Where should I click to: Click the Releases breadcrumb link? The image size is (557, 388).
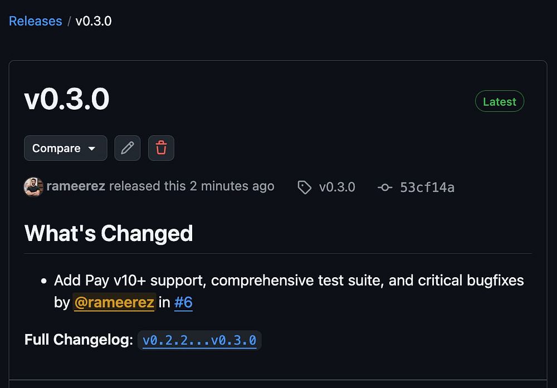(x=35, y=21)
